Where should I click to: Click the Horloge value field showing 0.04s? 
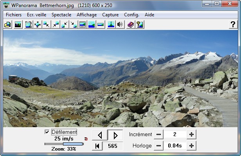coord(175,146)
